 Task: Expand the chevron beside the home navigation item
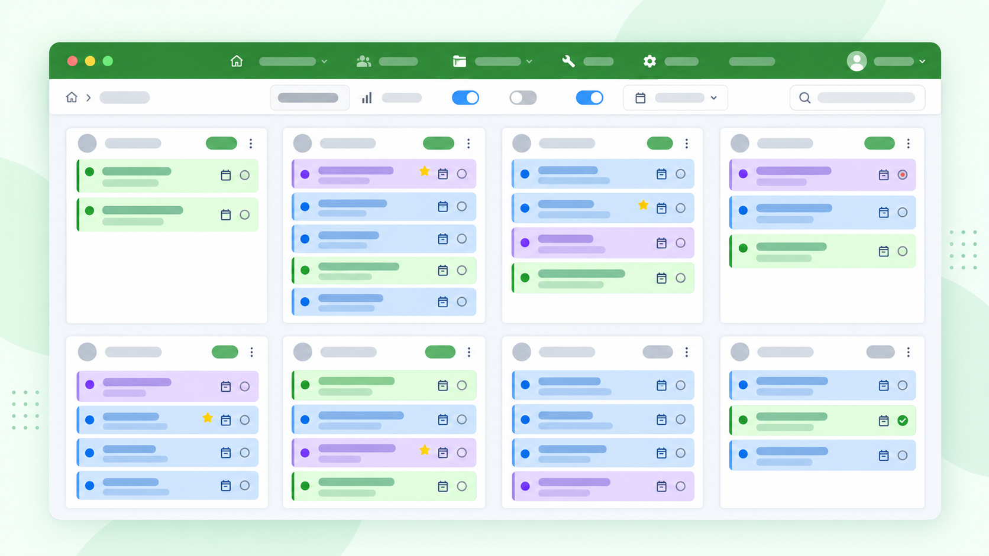(324, 61)
